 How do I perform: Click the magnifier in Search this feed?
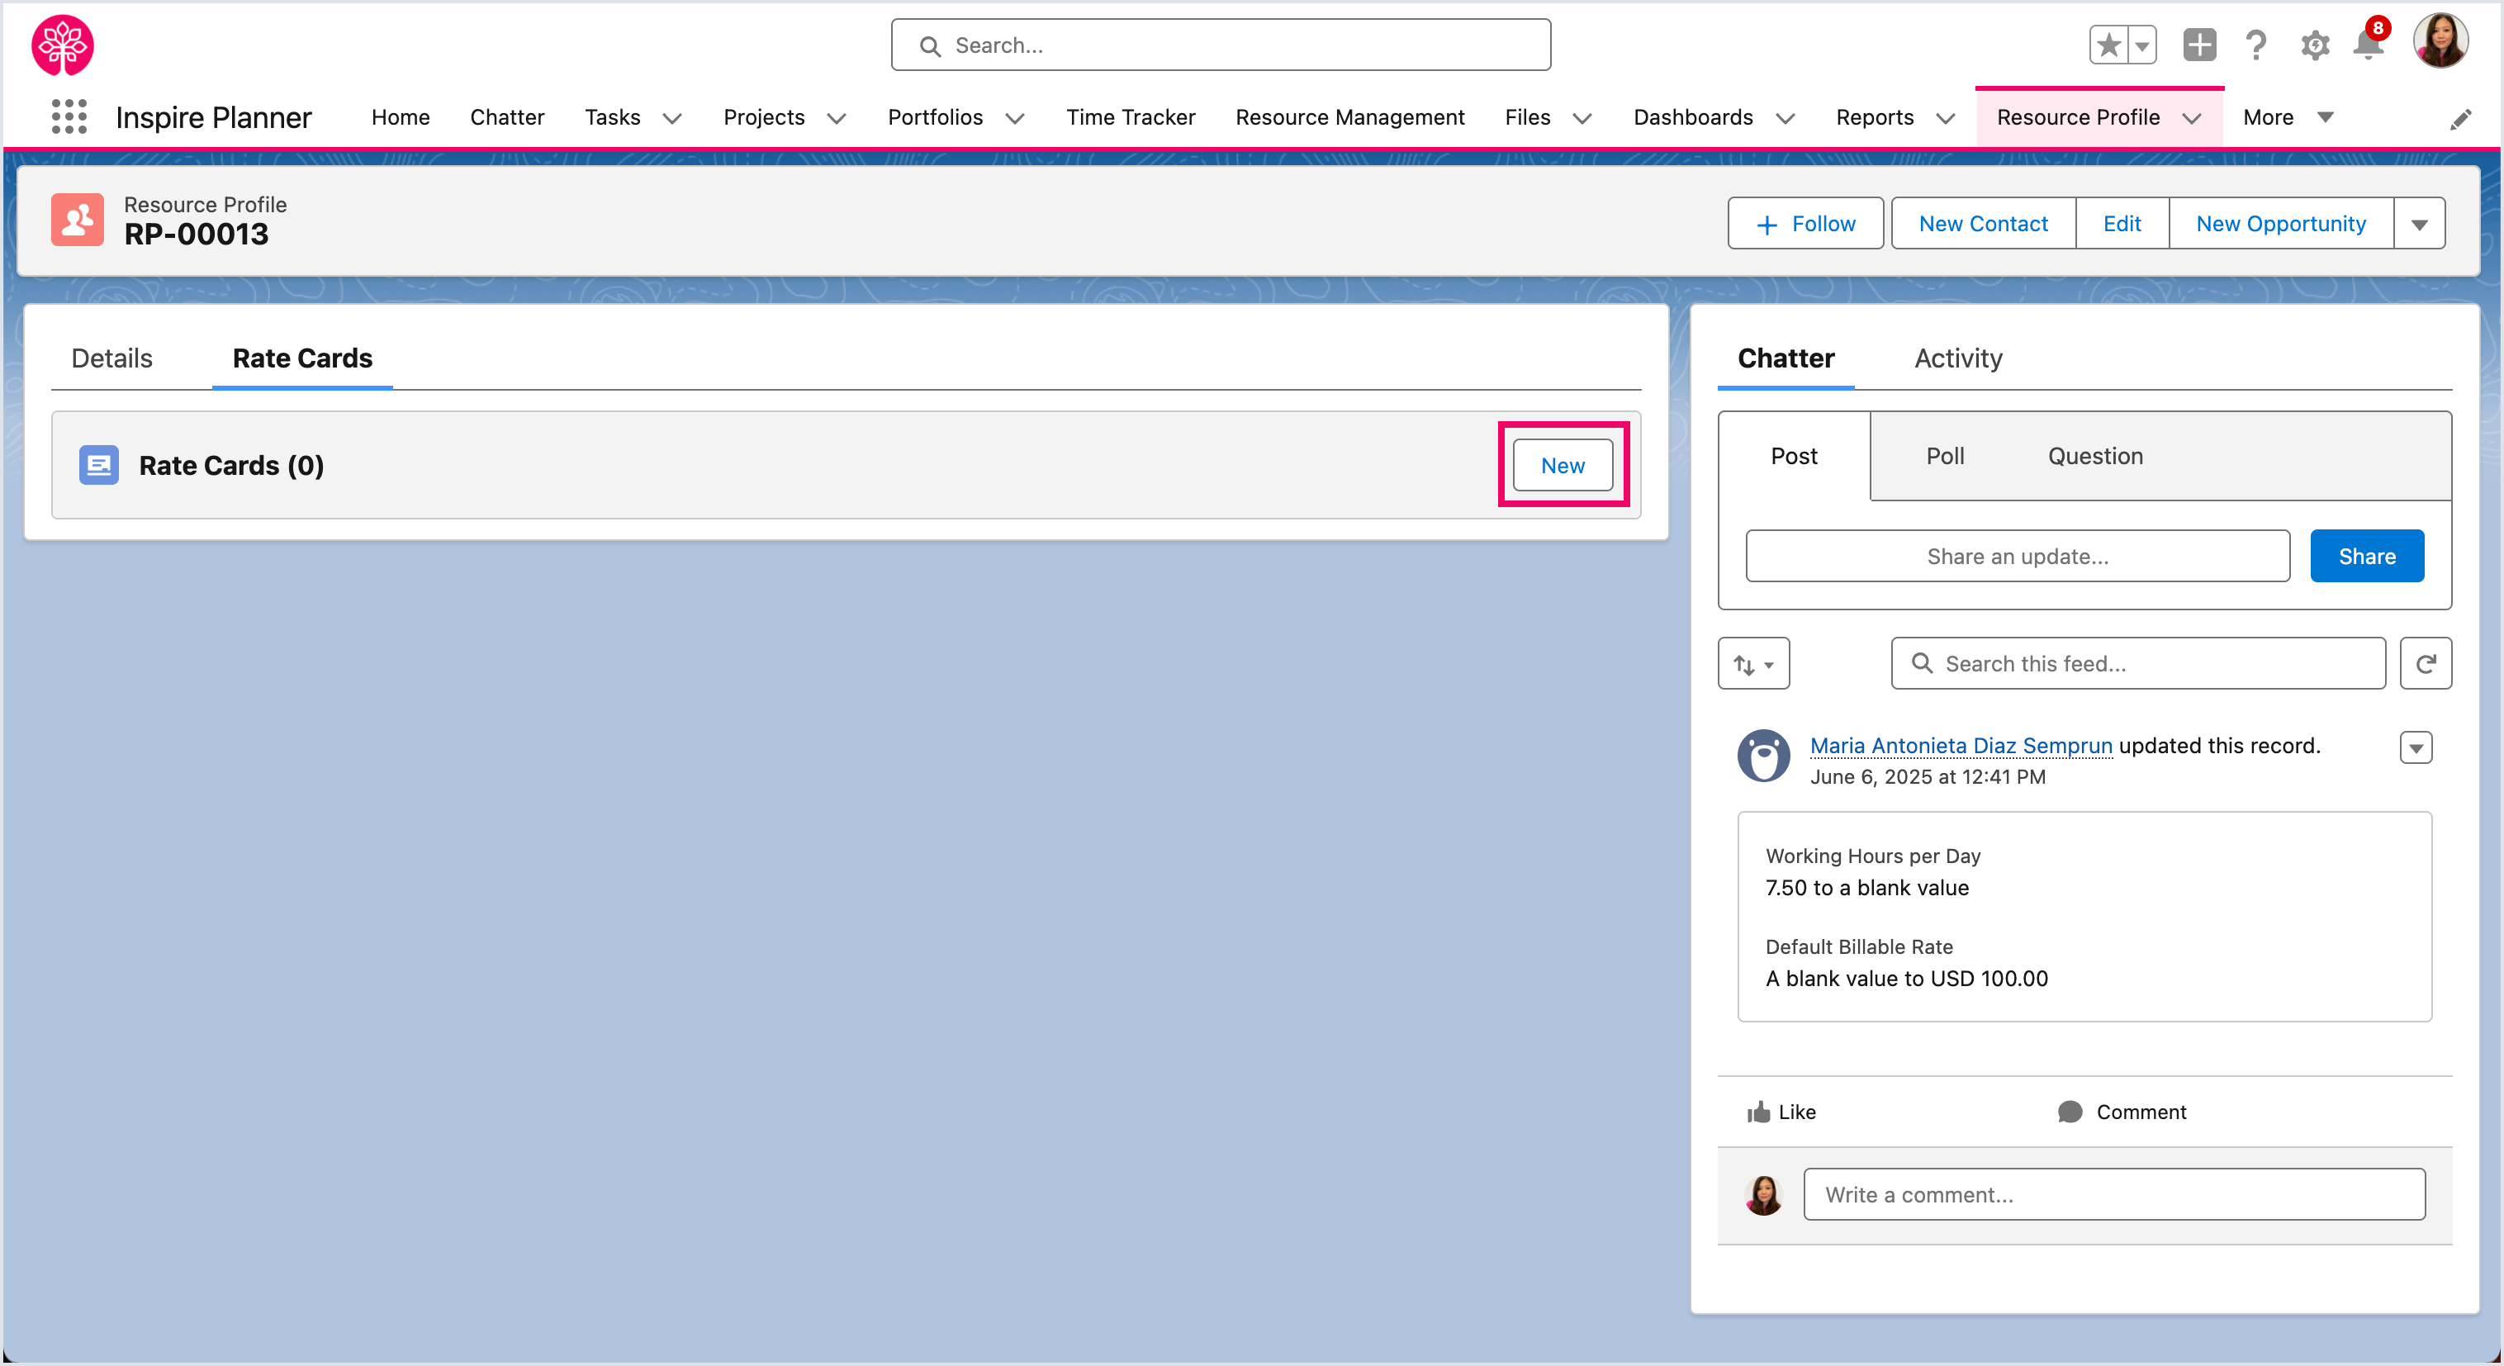coord(1922,664)
